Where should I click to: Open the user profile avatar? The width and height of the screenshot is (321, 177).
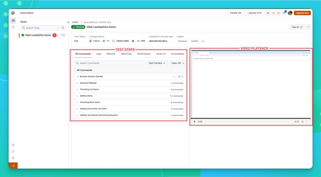coord(290,13)
